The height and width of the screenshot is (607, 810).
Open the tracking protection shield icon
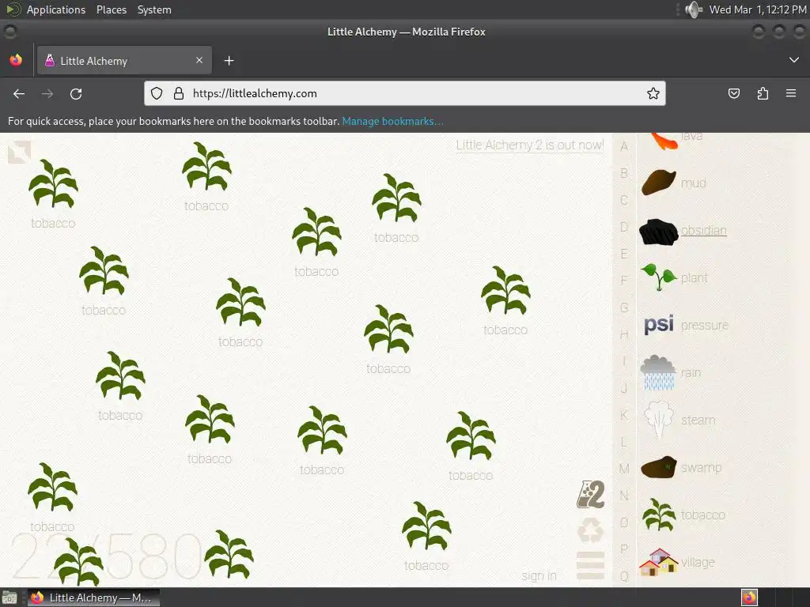click(157, 93)
